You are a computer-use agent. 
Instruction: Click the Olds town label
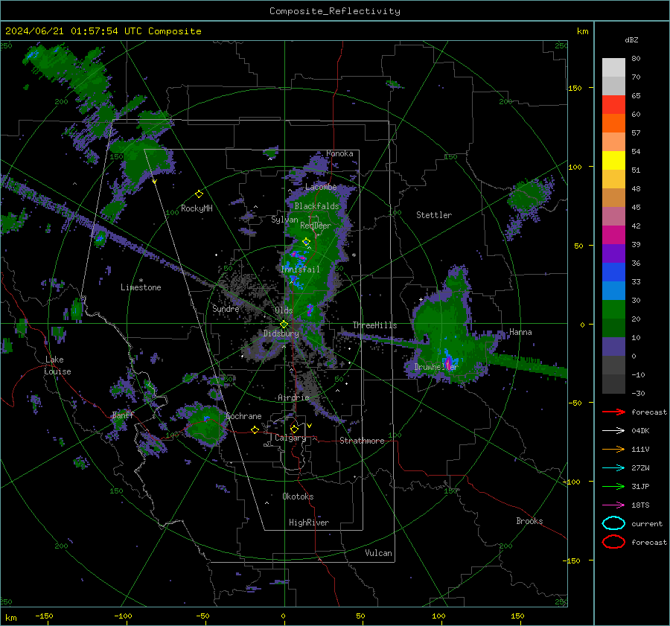(x=284, y=310)
